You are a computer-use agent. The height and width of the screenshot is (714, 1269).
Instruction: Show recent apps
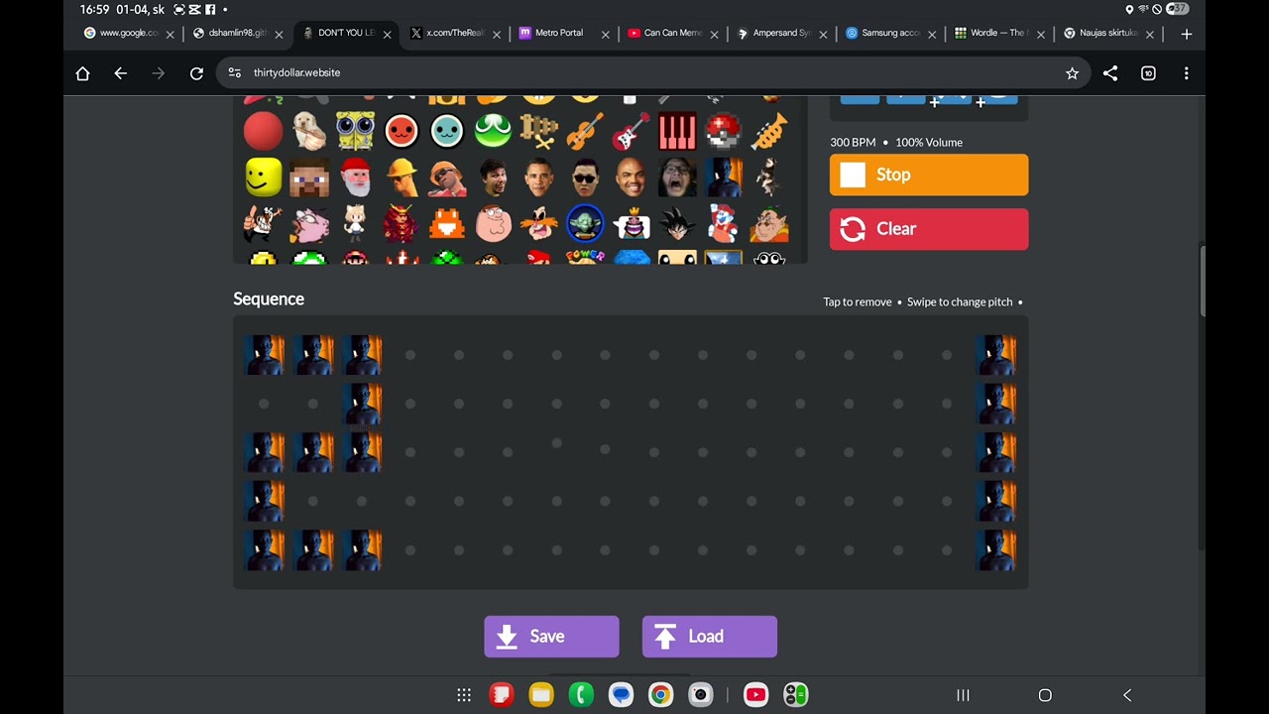click(963, 695)
